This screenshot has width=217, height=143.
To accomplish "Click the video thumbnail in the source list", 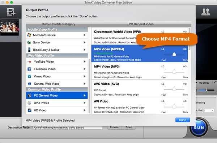I will point(9,27).
